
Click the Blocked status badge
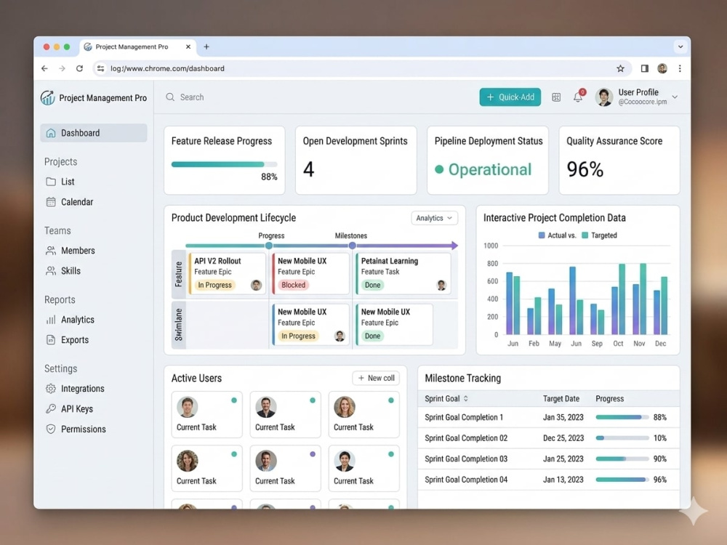click(294, 285)
